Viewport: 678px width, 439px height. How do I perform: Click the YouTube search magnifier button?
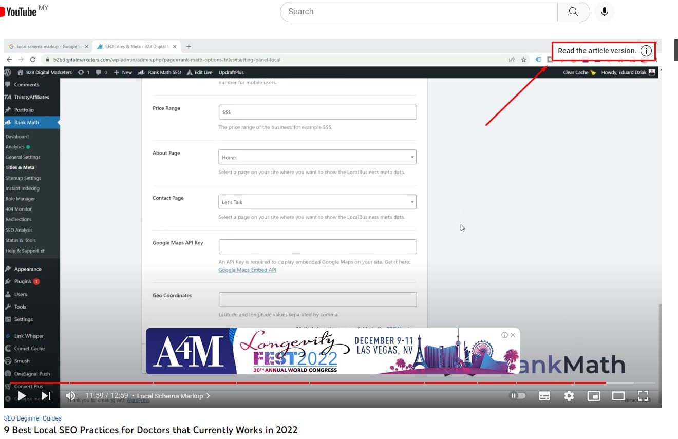[x=574, y=12]
